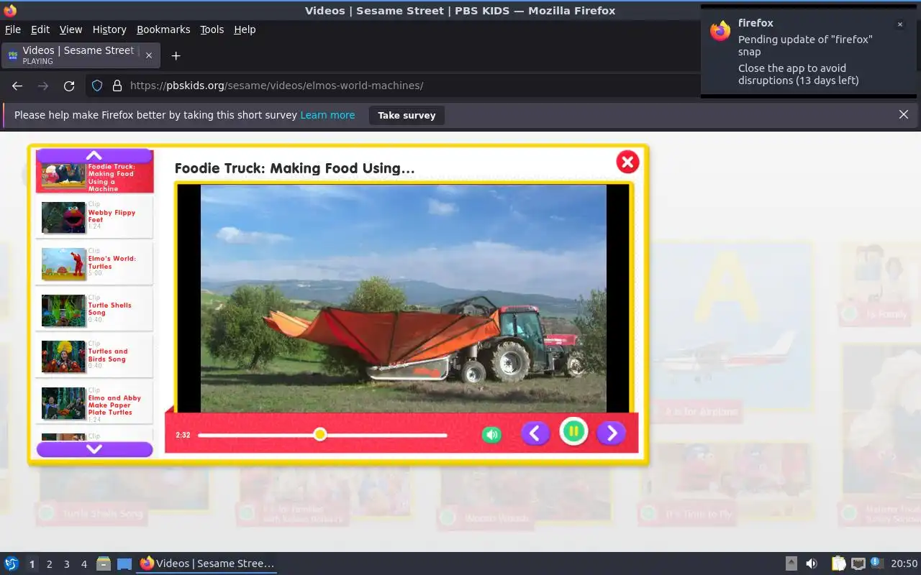Play the Webby Flippy Feet clip
The height and width of the screenshot is (575, 921).
(x=95, y=217)
